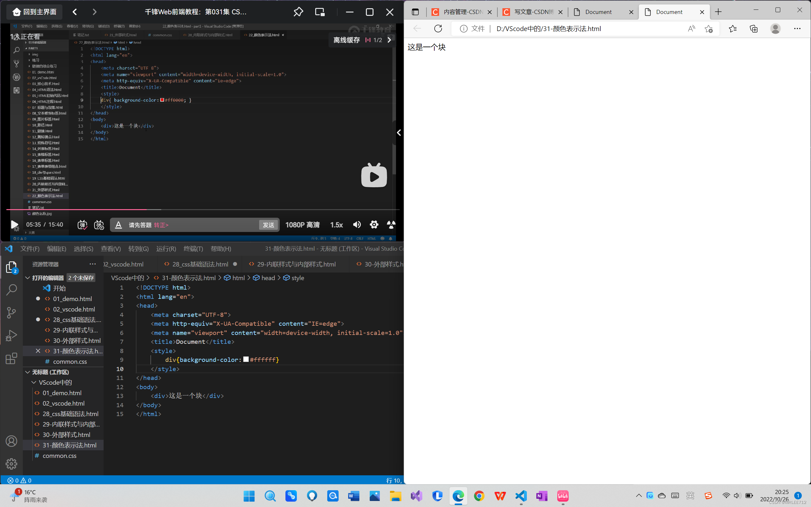Viewport: 811px width, 507px height.
Task: Change 1.5x playback speed
Action: coord(336,225)
